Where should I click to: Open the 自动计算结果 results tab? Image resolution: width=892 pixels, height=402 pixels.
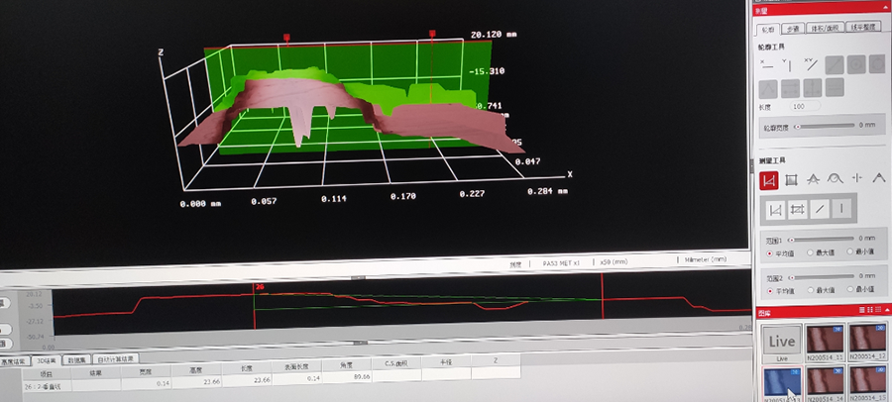click(x=115, y=358)
